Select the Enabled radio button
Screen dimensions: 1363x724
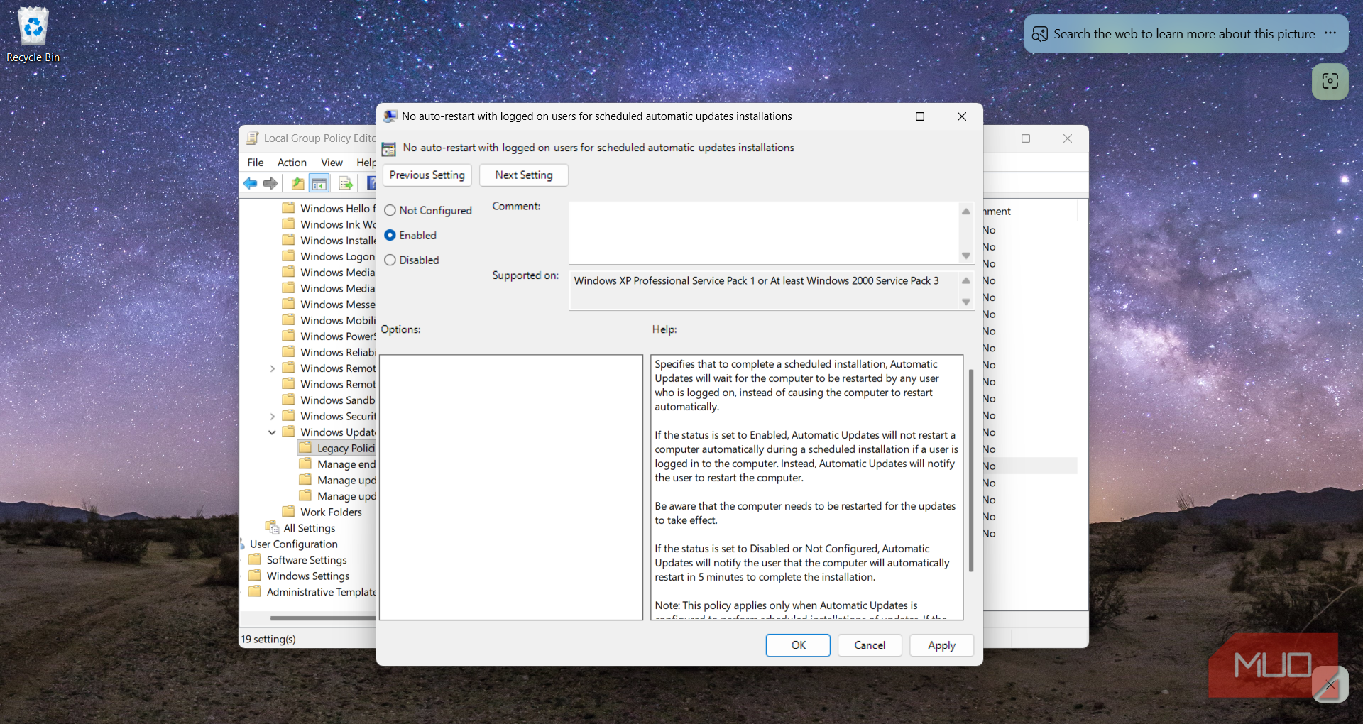coord(390,235)
